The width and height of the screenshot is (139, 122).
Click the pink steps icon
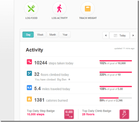point(29,62)
